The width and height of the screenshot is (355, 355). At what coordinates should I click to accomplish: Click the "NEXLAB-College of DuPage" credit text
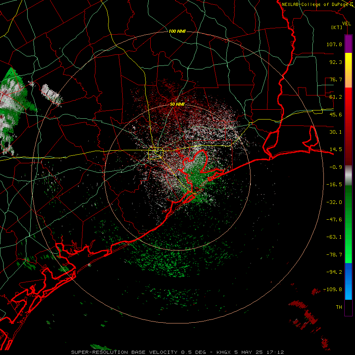pyautogui.click(x=316, y=4)
